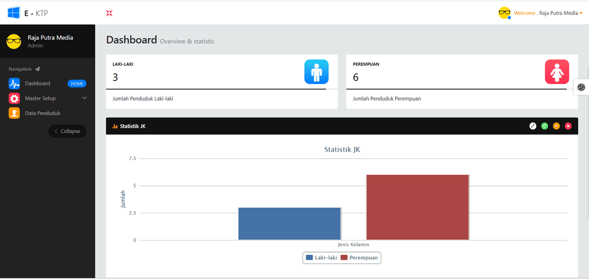Expand the Master Setup chevron
Viewport: 589px width, 279px height.
(84, 98)
